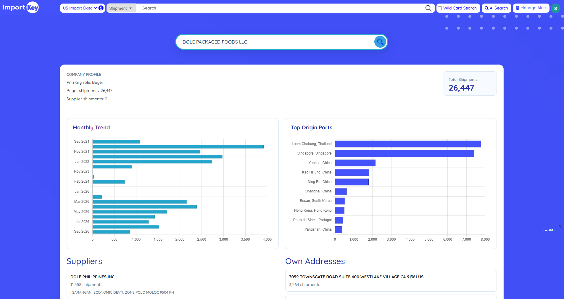Viewport: 564px width, 299px height.
Task: Click the Top Origin Ports chart title
Action: click(x=311, y=128)
